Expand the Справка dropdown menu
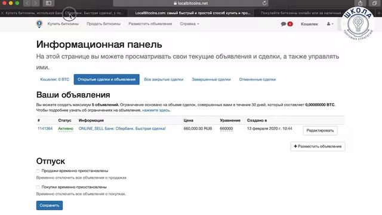Image resolution: width=382 pixels, height=215 pixels. click(189, 24)
